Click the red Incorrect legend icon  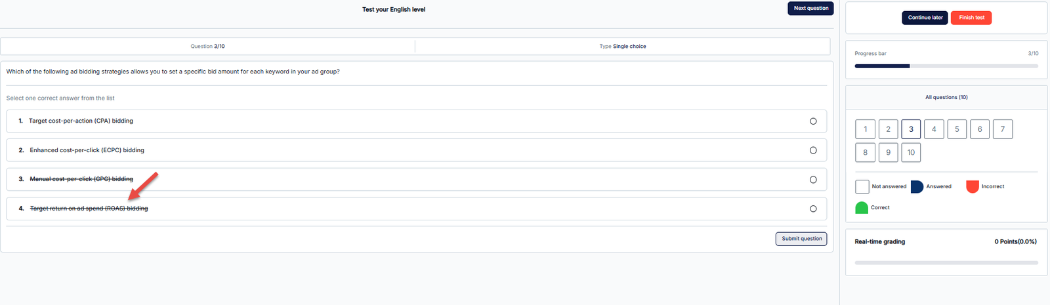973,187
